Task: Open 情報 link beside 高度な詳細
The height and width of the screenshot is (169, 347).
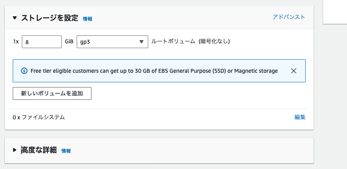Action: coord(66,151)
